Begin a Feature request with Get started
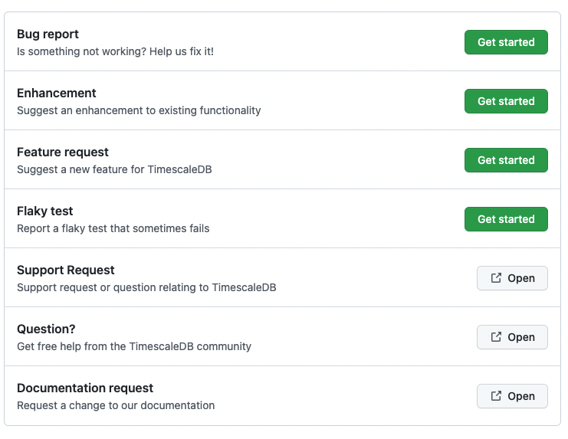This screenshot has height=439, width=568. [506, 160]
